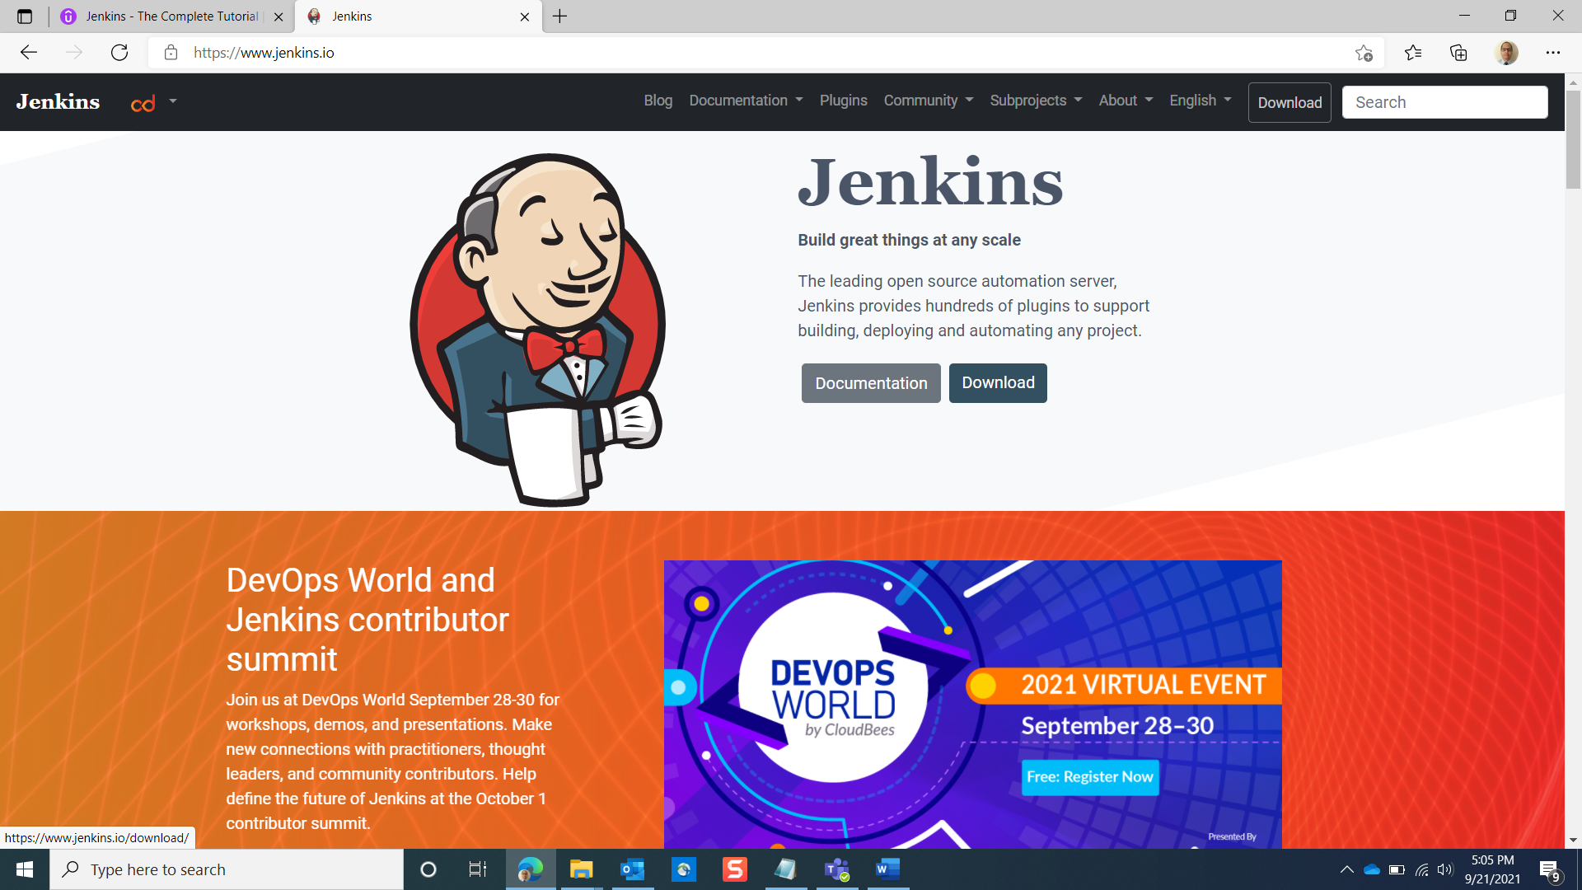
Task: Click the CD Foundation logo icon
Action: coord(143,103)
